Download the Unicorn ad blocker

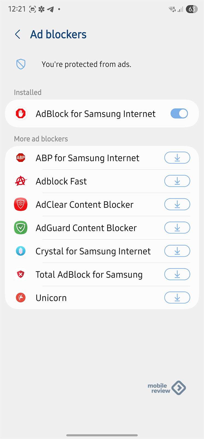[177, 298]
